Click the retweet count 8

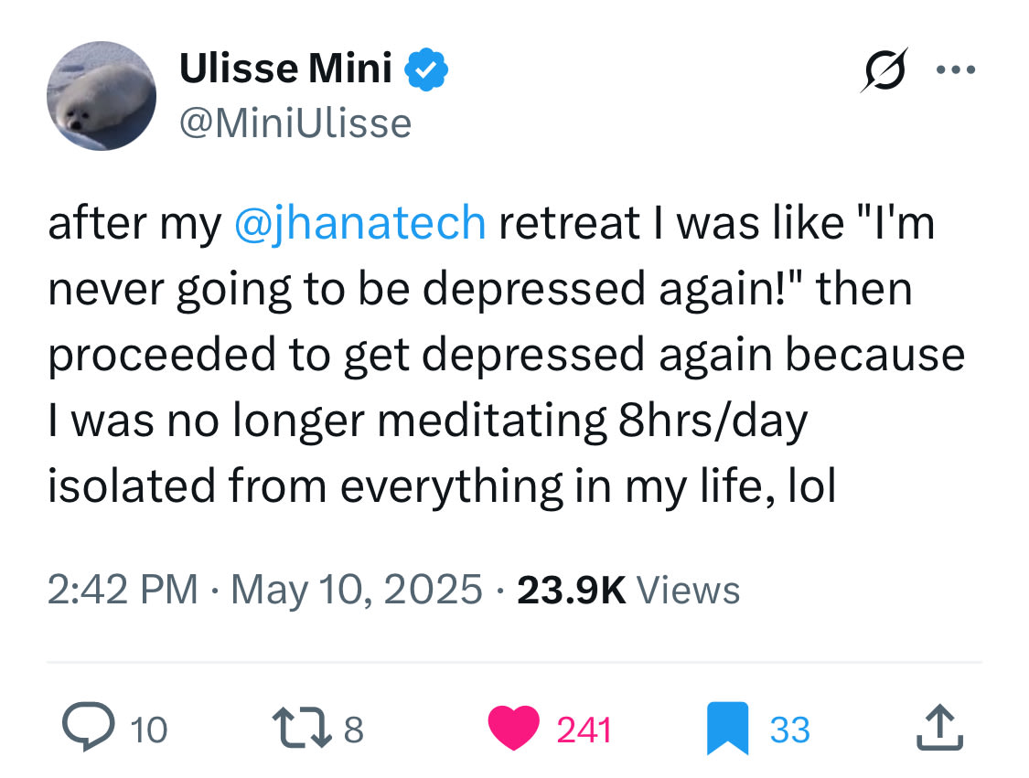[x=354, y=730]
